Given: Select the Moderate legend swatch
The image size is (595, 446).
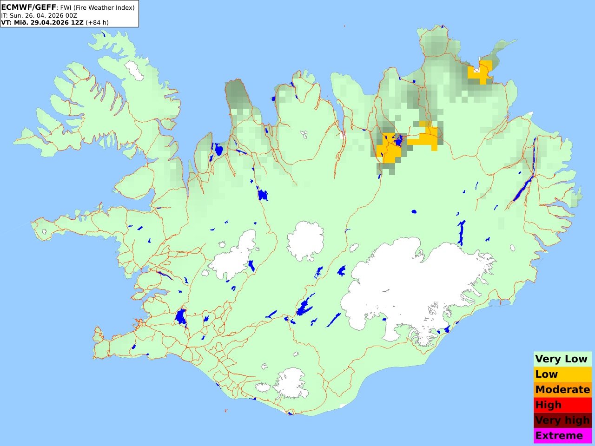Looking at the screenshot, I should click(x=562, y=389).
